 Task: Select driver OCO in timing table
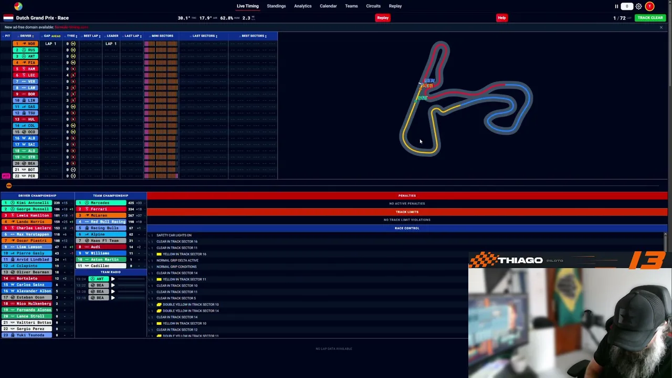coord(25,132)
